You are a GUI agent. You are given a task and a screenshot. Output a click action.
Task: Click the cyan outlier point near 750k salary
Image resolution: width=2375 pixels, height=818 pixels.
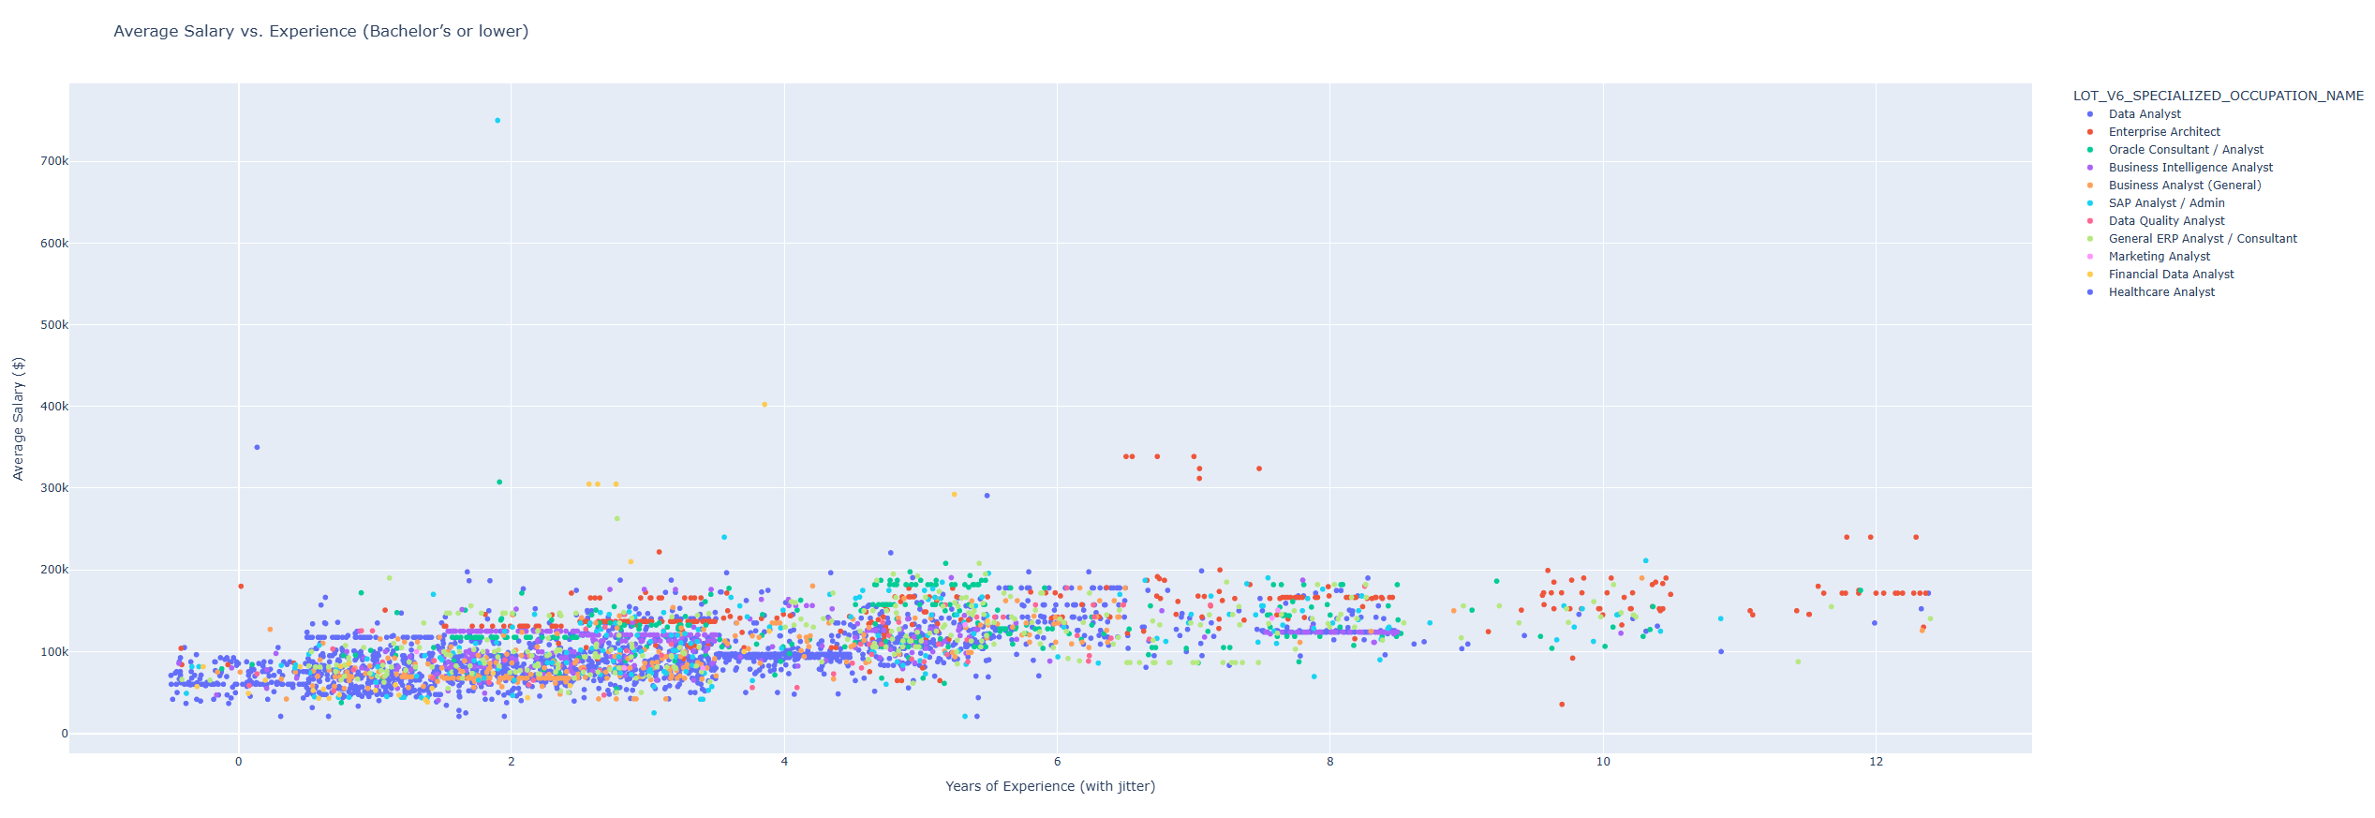497,121
